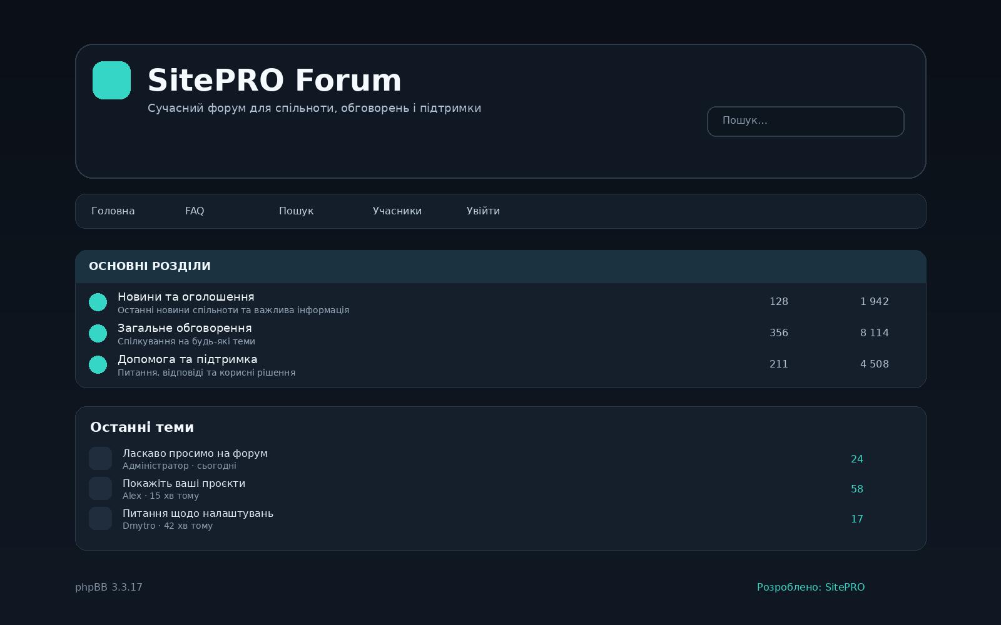
Task: Click reply count 24
Action: coord(857,459)
